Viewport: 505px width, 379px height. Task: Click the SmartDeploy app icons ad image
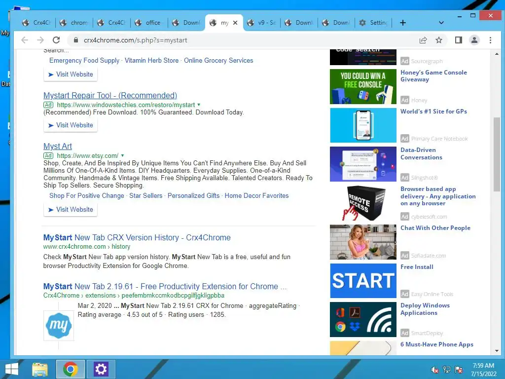[363, 319]
